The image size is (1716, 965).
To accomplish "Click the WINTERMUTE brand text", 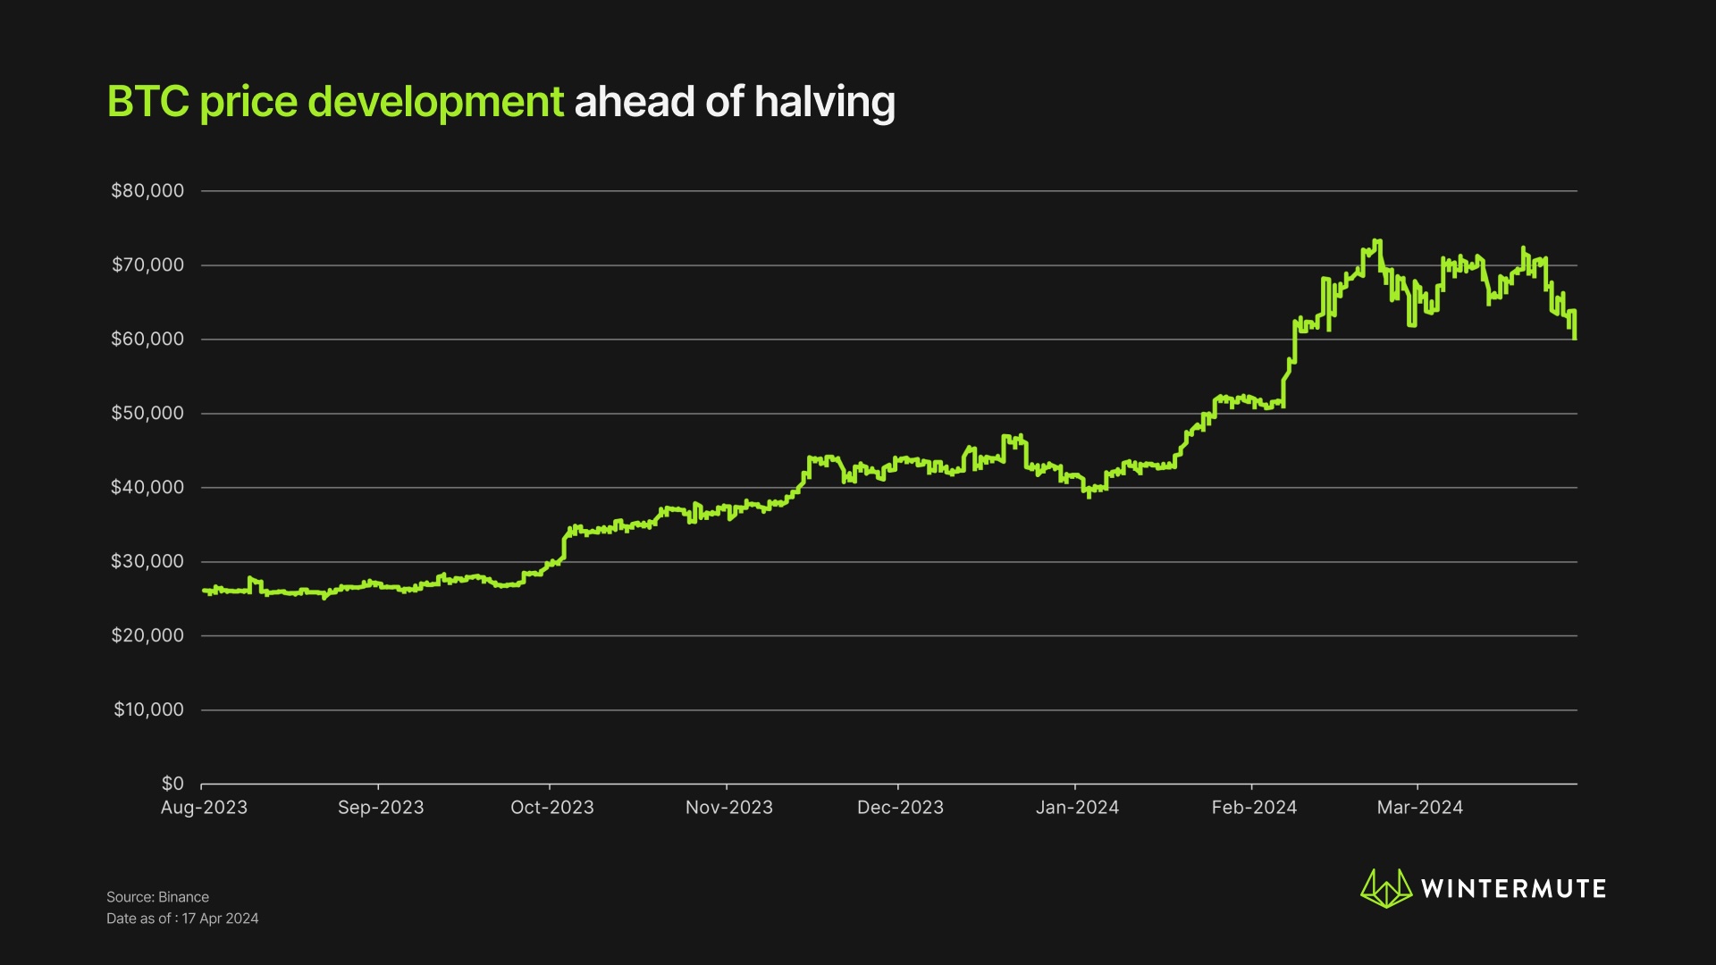I will [x=1513, y=889].
